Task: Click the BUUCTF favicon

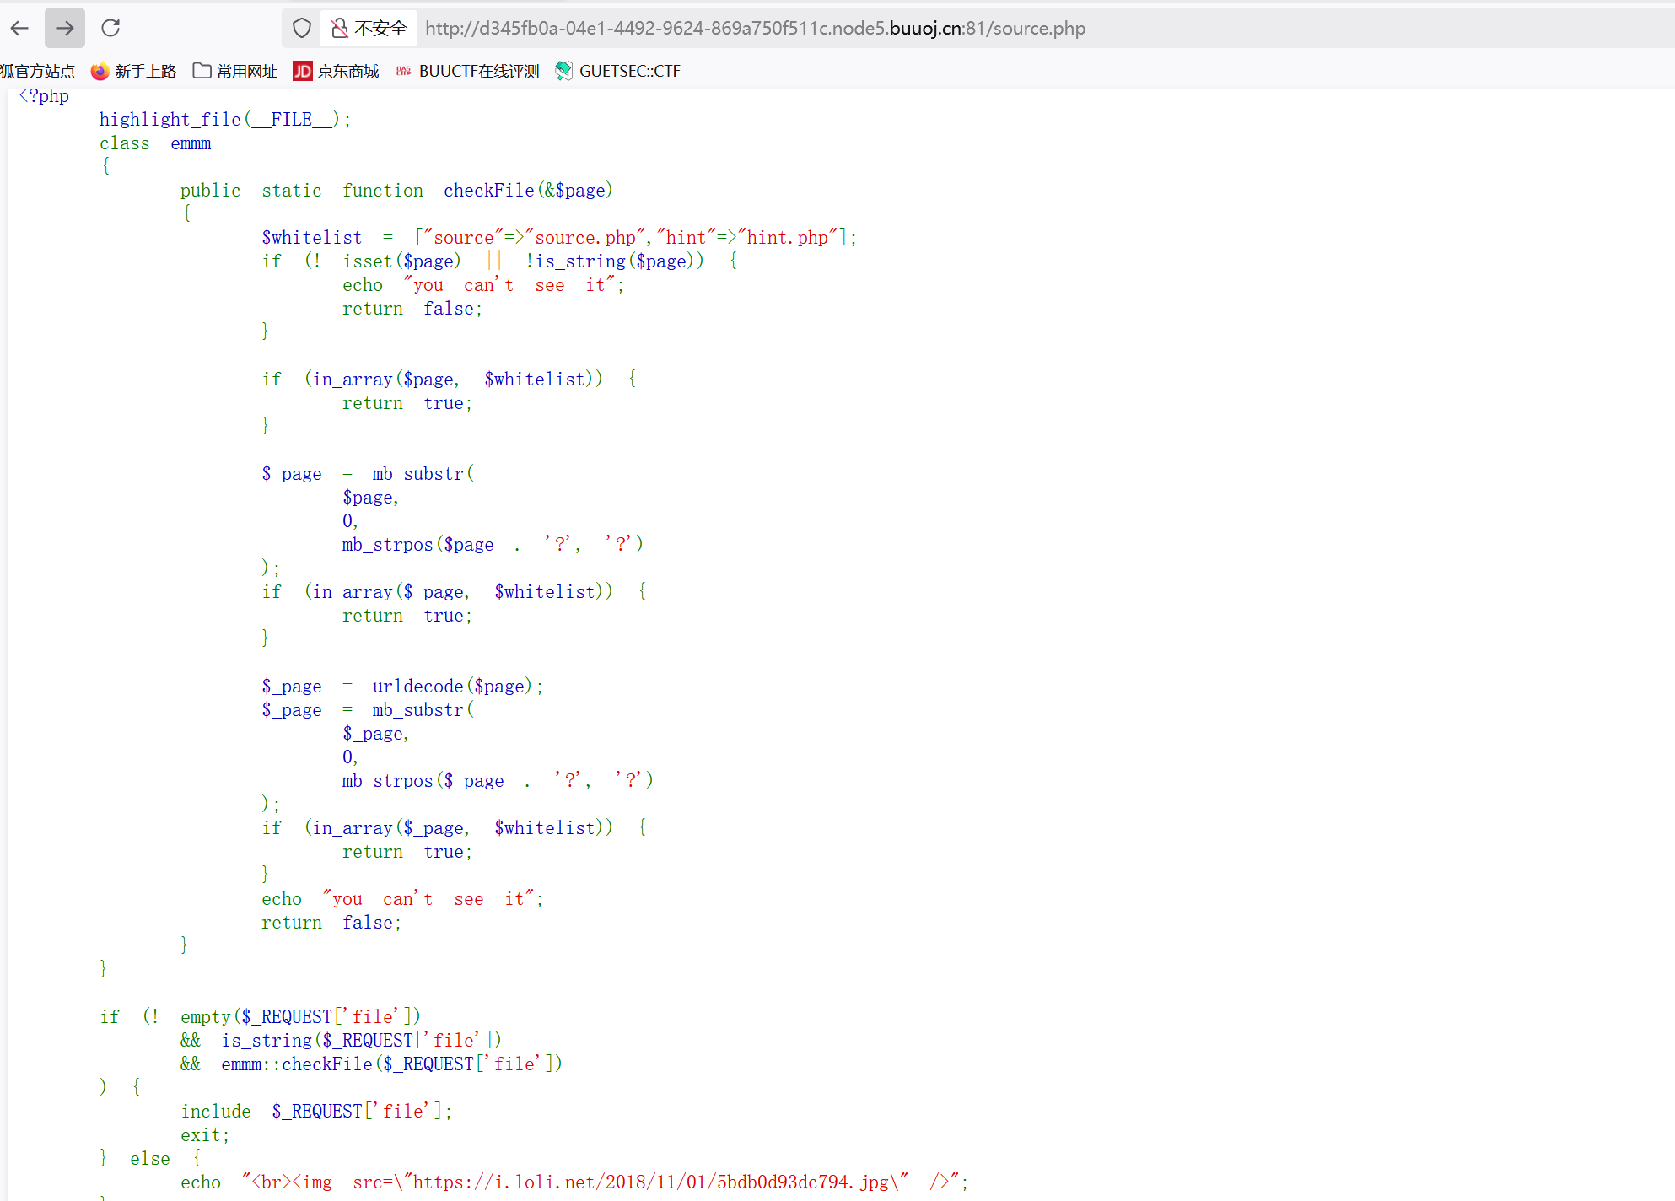Action: [403, 71]
